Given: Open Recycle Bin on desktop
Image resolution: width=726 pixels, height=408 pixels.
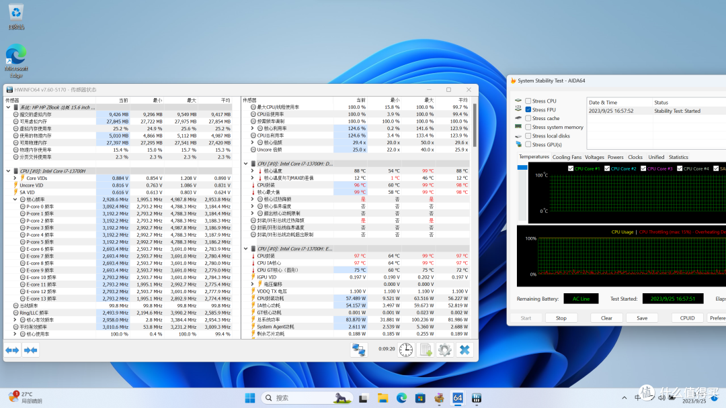Looking at the screenshot, I should (x=16, y=17).
